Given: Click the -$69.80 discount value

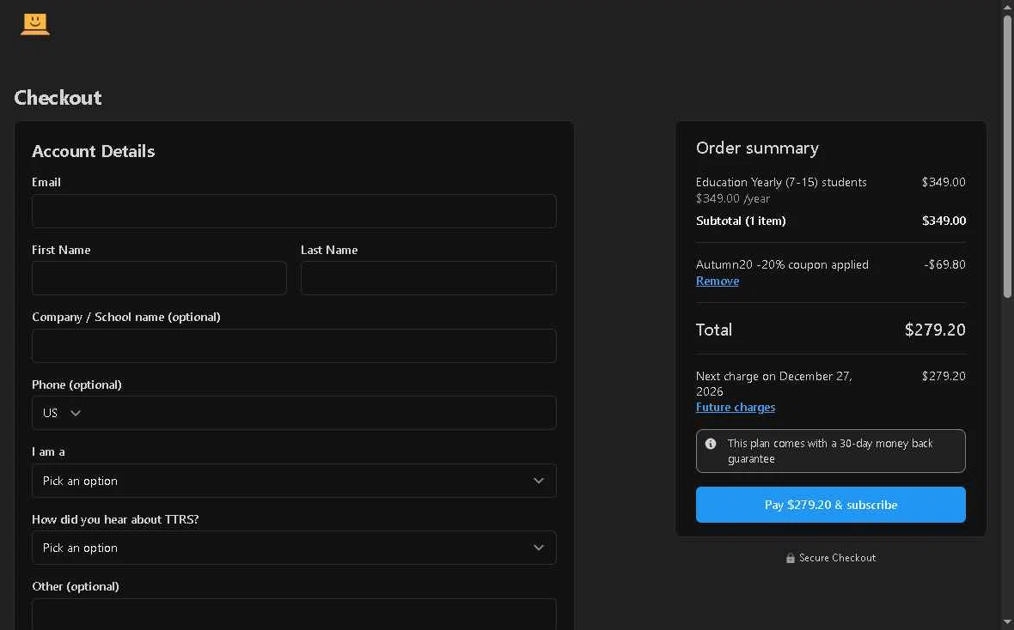Looking at the screenshot, I should [x=944, y=265].
